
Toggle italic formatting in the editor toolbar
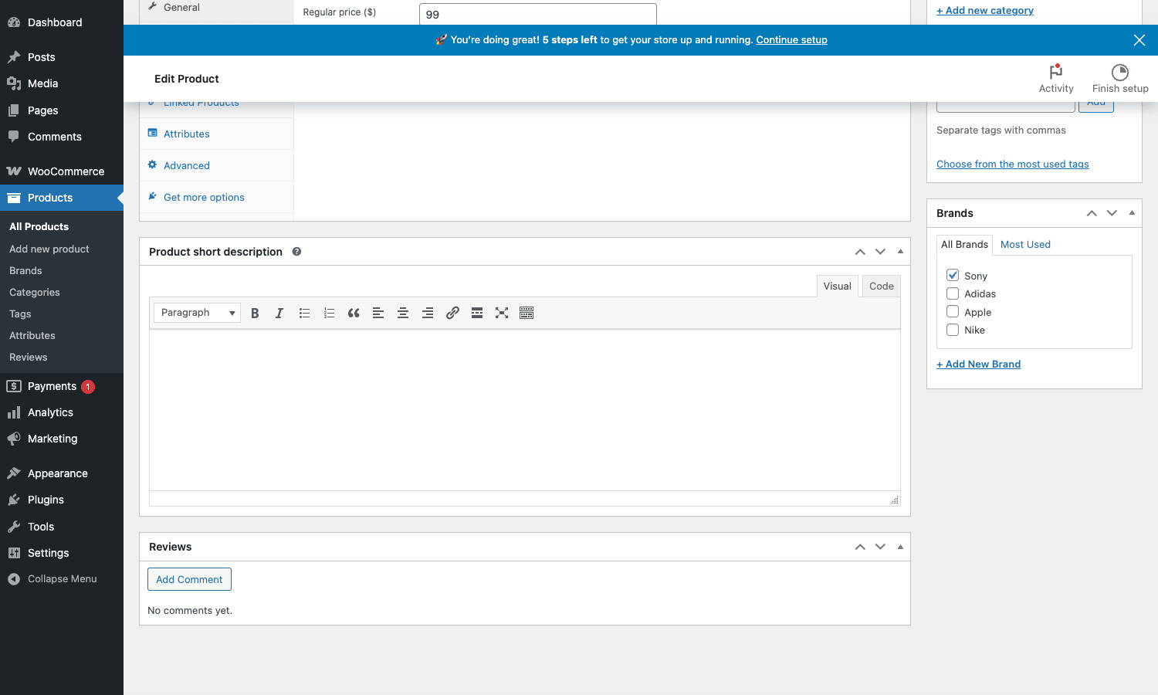point(279,313)
